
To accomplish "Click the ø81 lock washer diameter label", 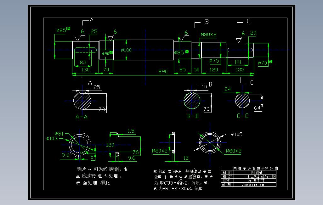I will click(59, 134).
